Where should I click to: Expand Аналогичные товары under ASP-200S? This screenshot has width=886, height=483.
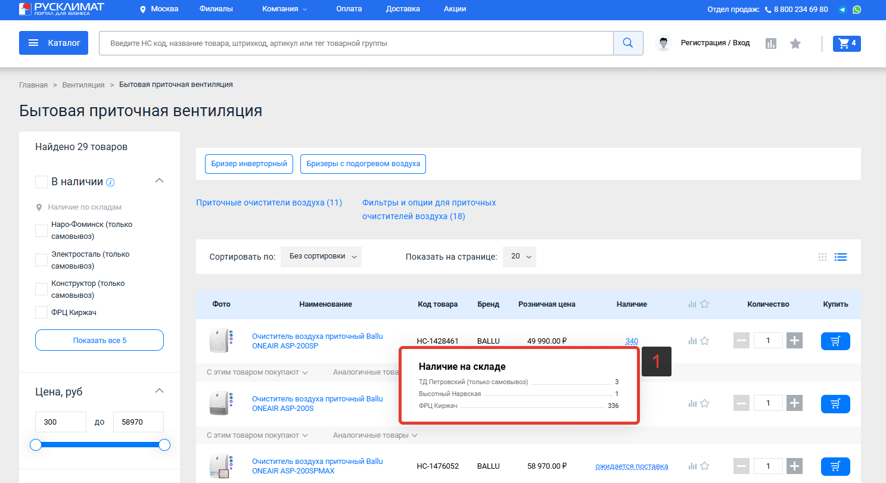click(x=375, y=435)
